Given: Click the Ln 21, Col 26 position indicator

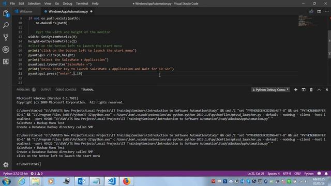Looking at the screenshot, I should (255, 174).
